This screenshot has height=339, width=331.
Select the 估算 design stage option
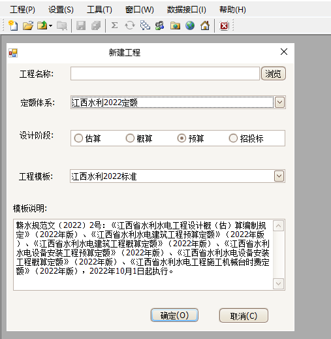pyautogui.click(x=87, y=138)
